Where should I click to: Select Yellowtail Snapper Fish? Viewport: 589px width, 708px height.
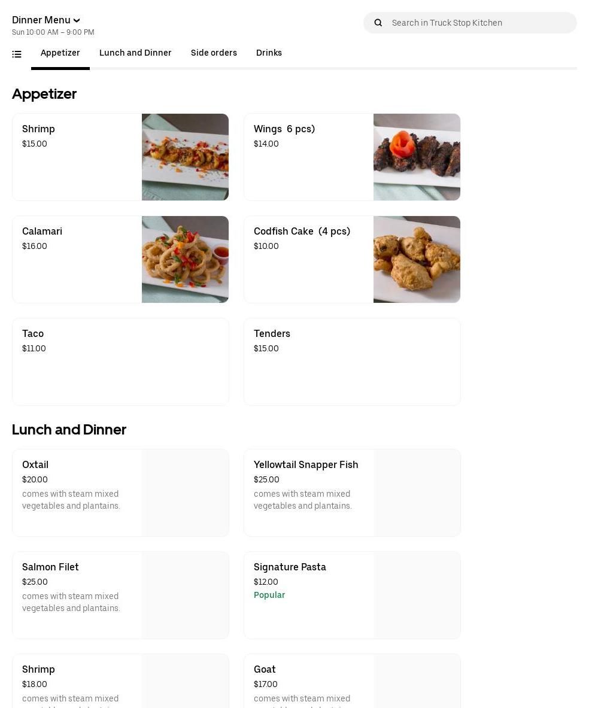click(x=352, y=493)
